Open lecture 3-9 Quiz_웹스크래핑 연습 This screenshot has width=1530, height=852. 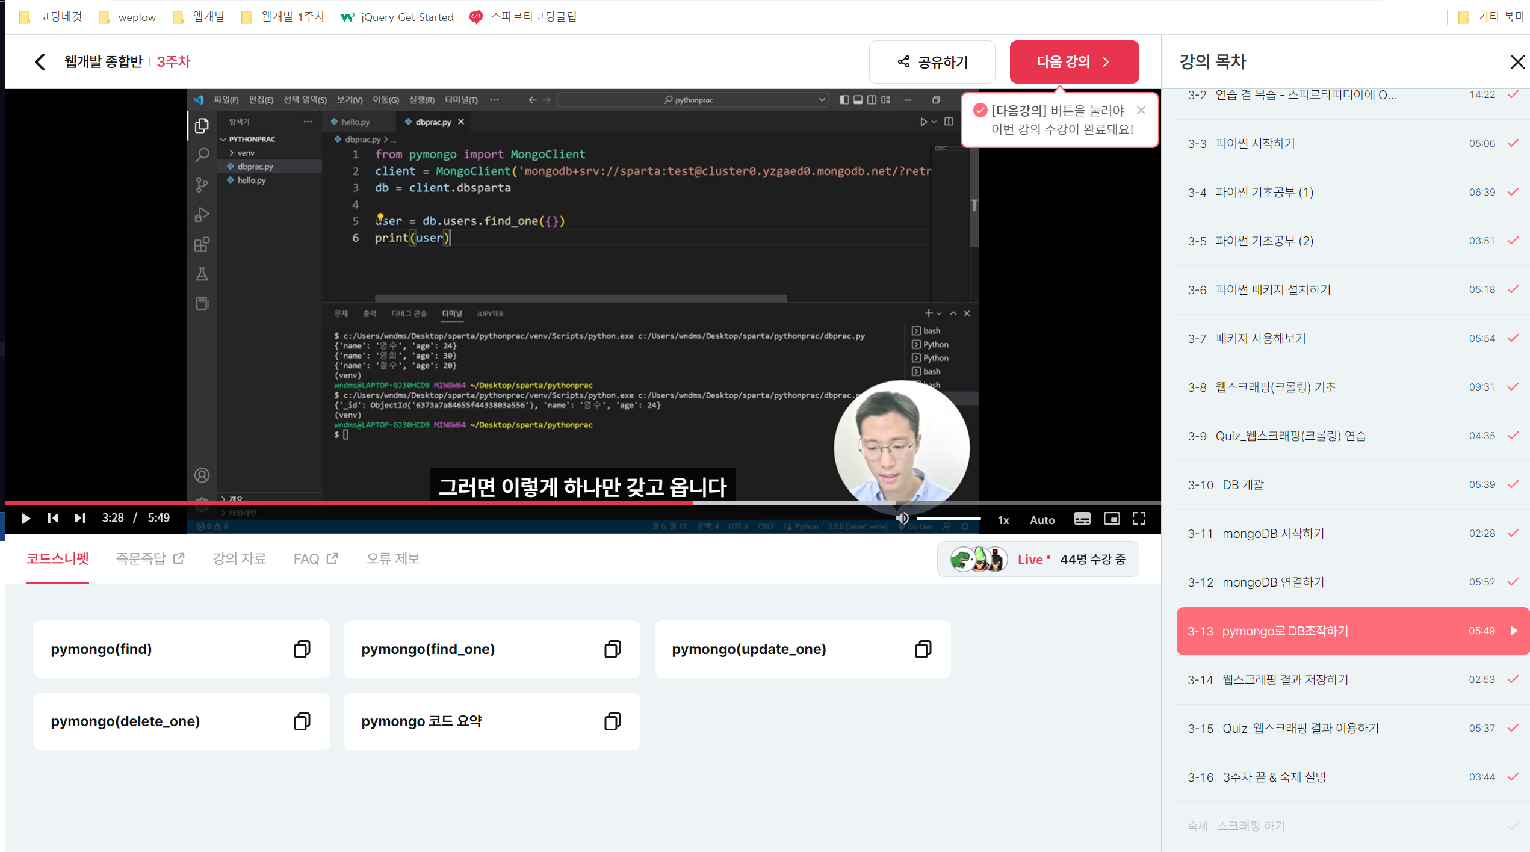pyautogui.click(x=1353, y=436)
